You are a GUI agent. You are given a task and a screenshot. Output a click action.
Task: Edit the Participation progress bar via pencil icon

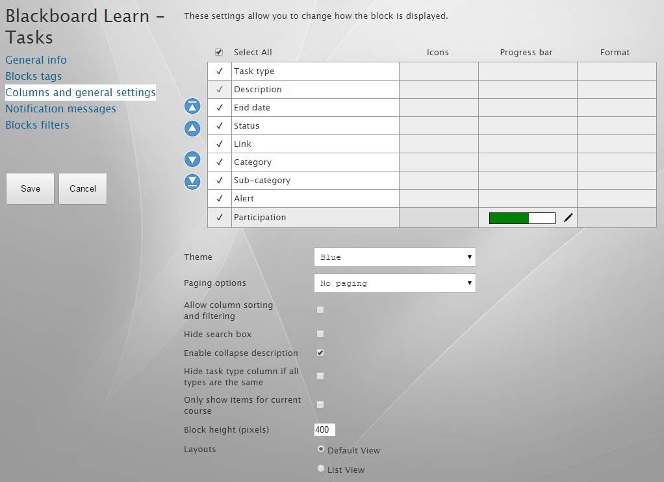pos(568,218)
